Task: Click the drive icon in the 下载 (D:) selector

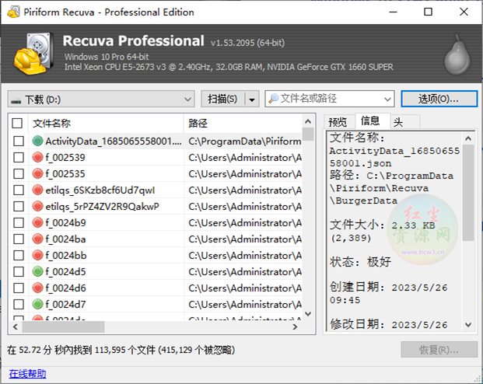Action: [x=16, y=101]
